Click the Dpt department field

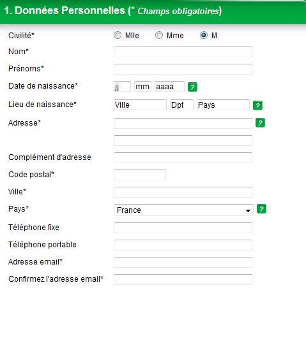[181, 105]
